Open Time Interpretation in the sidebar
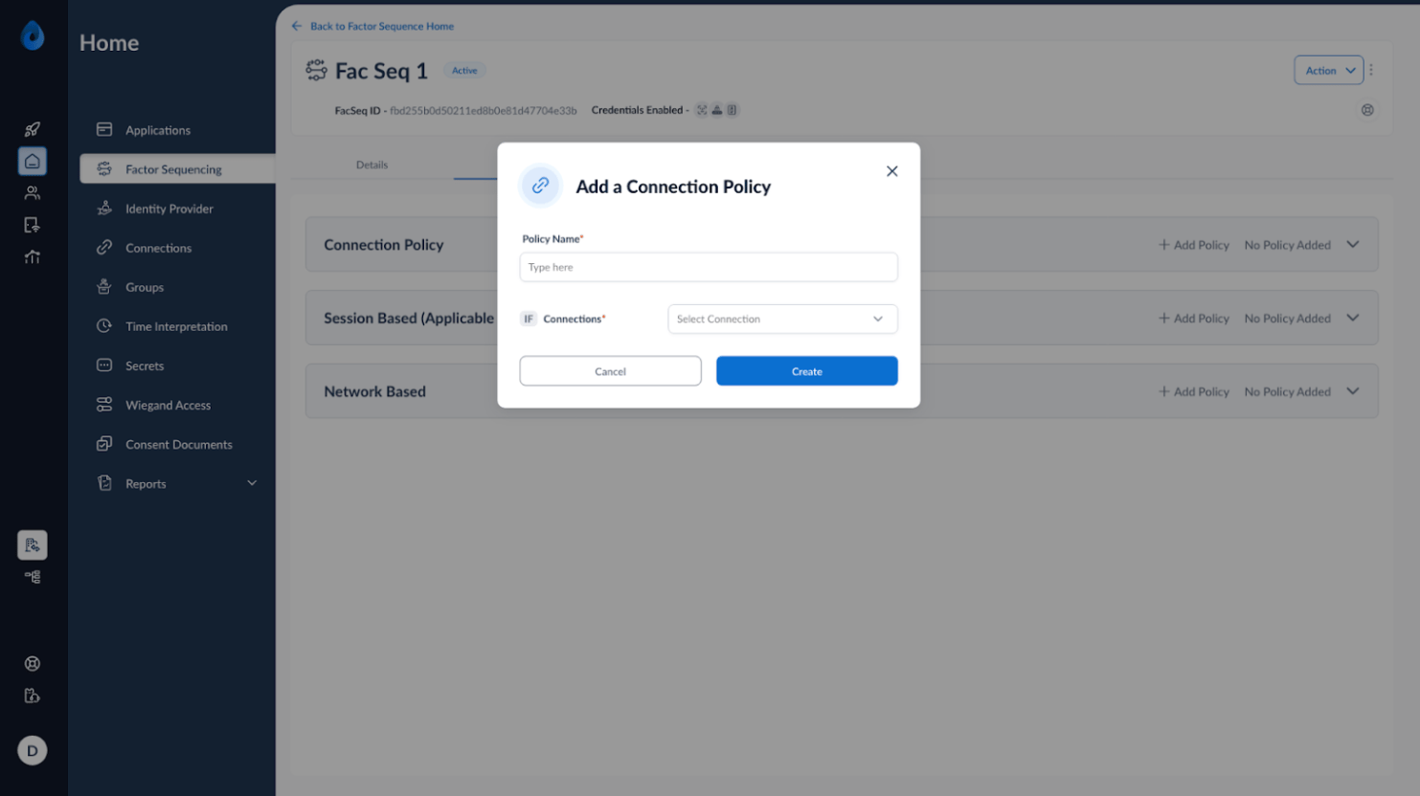 (x=177, y=326)
